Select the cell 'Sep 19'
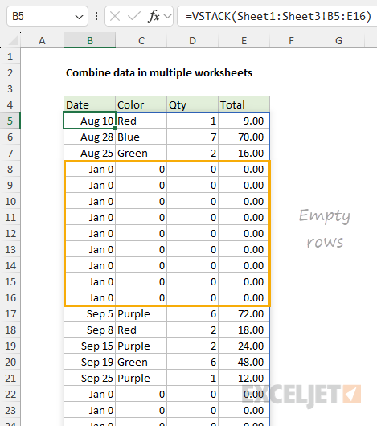The image size is (377, 426). tap(90, 362)
